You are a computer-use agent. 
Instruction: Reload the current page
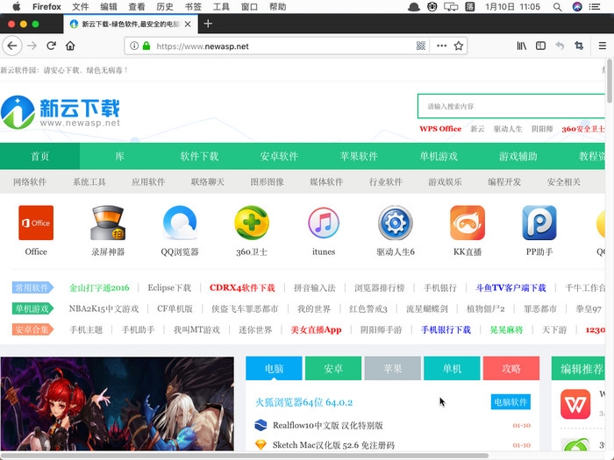click(51, 46)
